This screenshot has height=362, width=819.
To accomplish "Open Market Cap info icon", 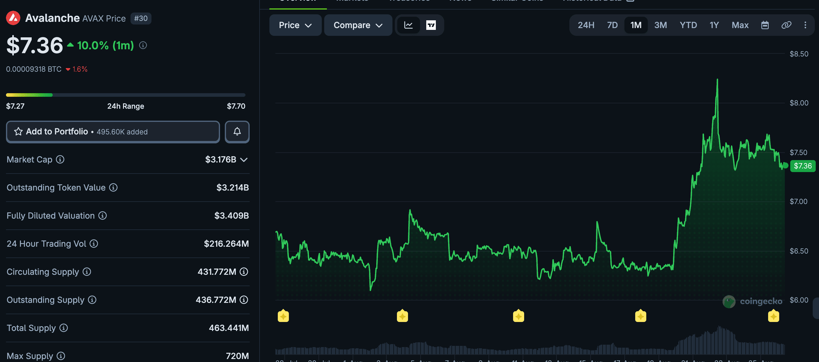I will (x=60, y=159).
